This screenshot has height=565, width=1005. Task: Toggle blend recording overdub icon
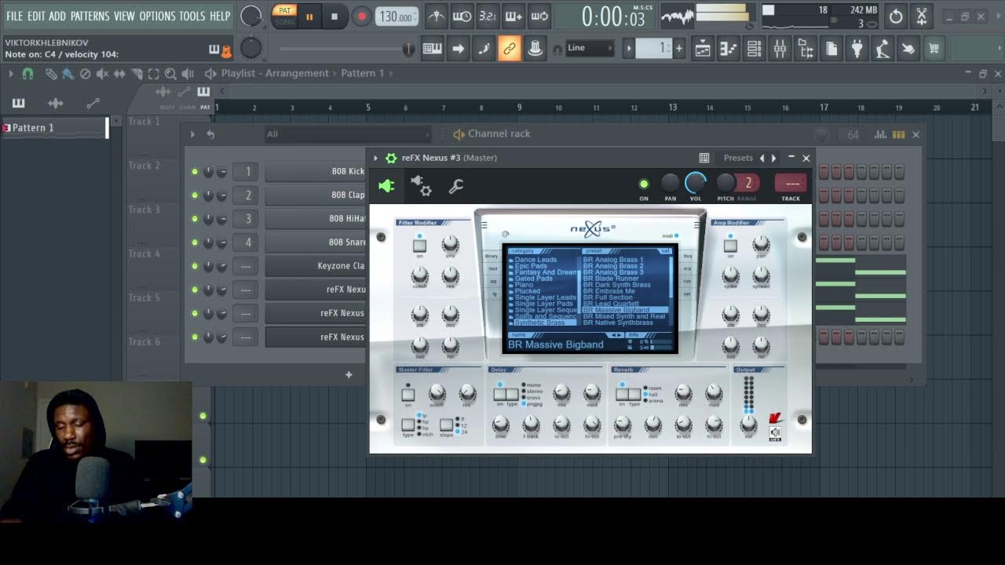[x=513, y=16]
